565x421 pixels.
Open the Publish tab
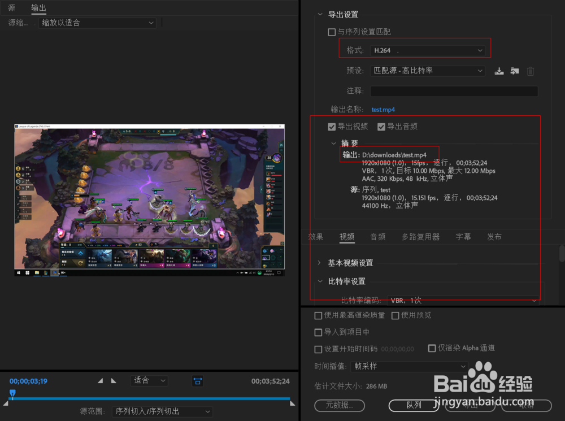coord(494,237)
